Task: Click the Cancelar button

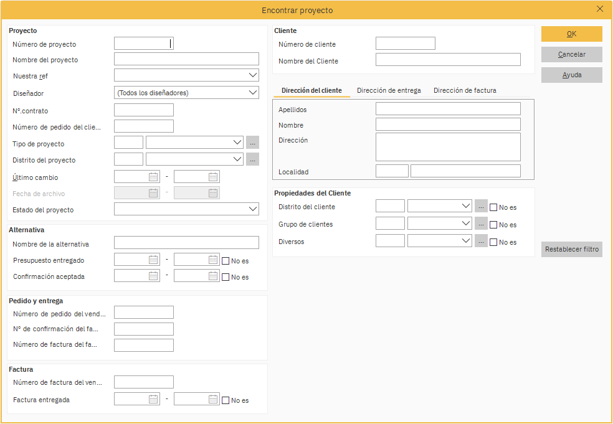Action: coord(571,54)
